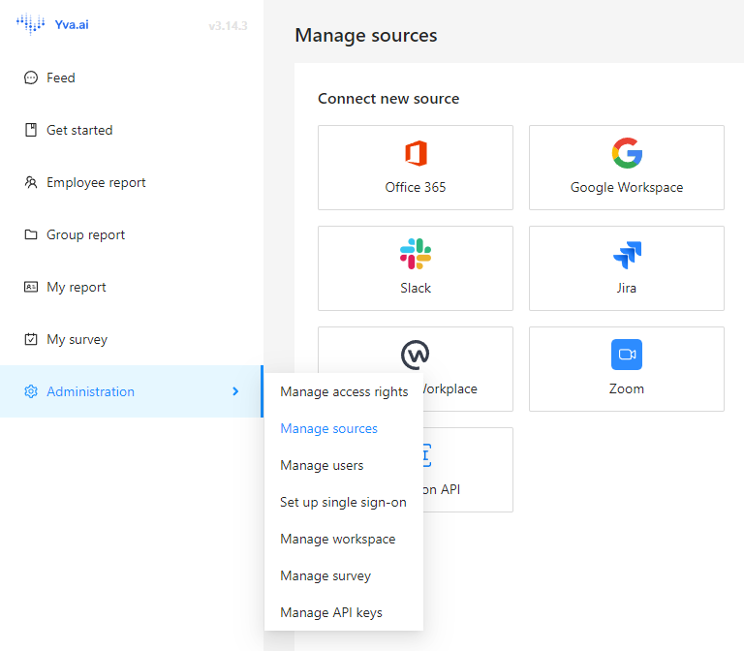Screen dimensions: 744x651
Task: Expand the Administration submenu chevron
Action: click(x=235, y=391)
